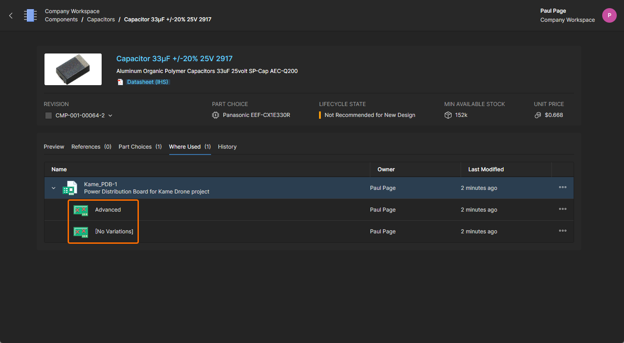Click the back arrow icon
This screenshot has height=343, width=624.
point(11,15)
